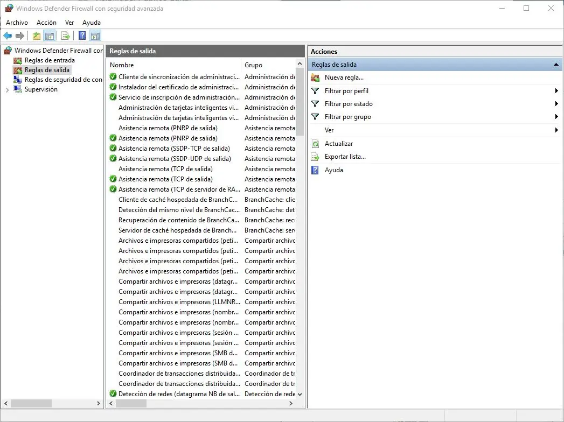Click the rules list scroll right arrow
This screenshot has height=422, width=564.
(x=291, y=404)
